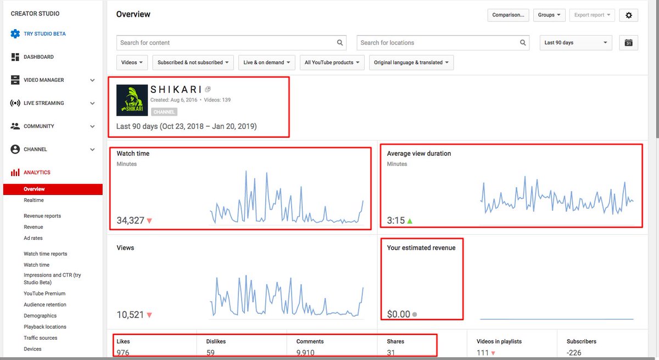Expand the Channel section chevron
The width and height of the screenshot is (659, 360).
click(x=92, y=149)
